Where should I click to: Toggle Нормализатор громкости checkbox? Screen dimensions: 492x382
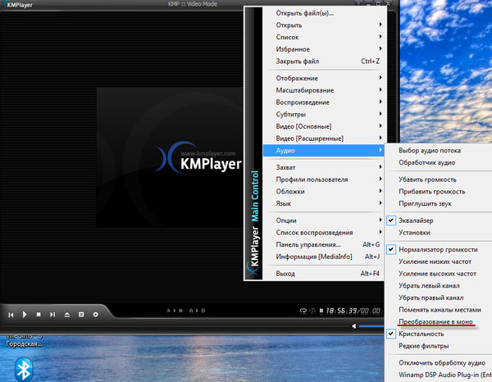coord(391,250)
